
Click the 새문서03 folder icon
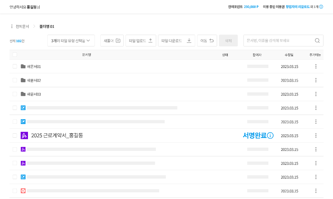(x=23, y=94)
